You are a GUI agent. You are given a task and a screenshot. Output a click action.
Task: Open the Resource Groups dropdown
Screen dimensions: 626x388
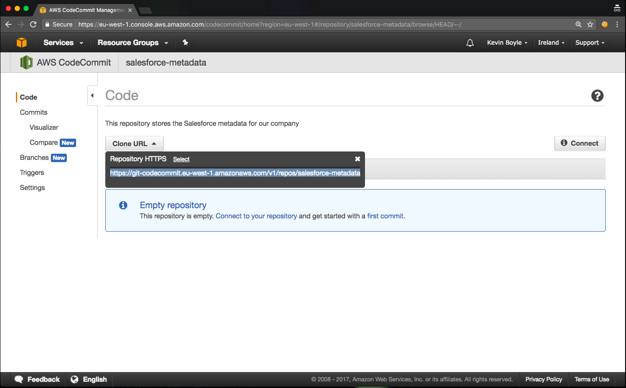[x=133, y=43]
